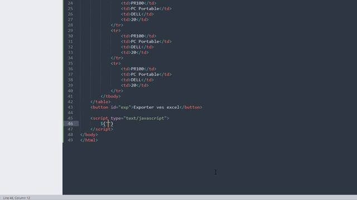Click gutter line number 35

70,63
